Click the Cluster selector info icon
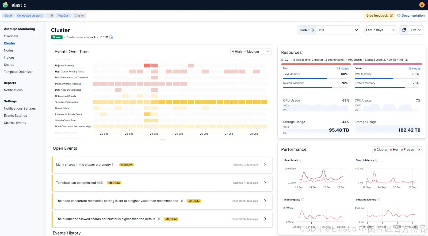 [312, 30]
